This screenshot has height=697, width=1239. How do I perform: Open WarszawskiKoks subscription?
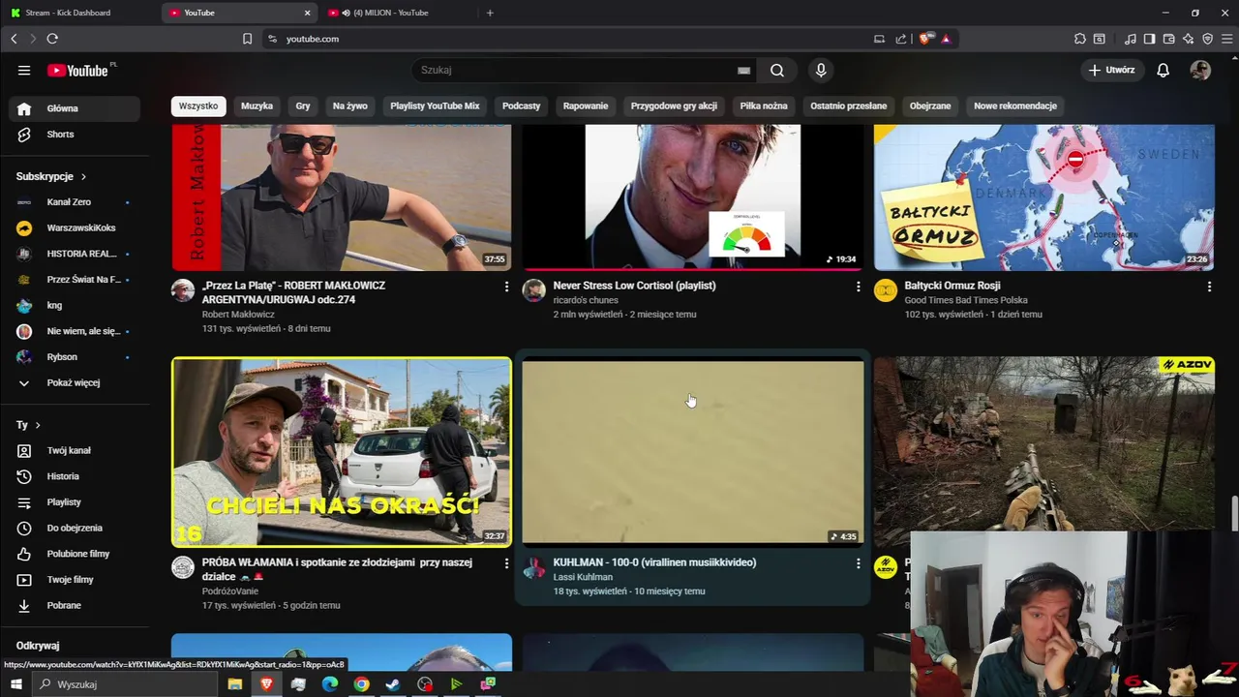(x=75, y=227)
